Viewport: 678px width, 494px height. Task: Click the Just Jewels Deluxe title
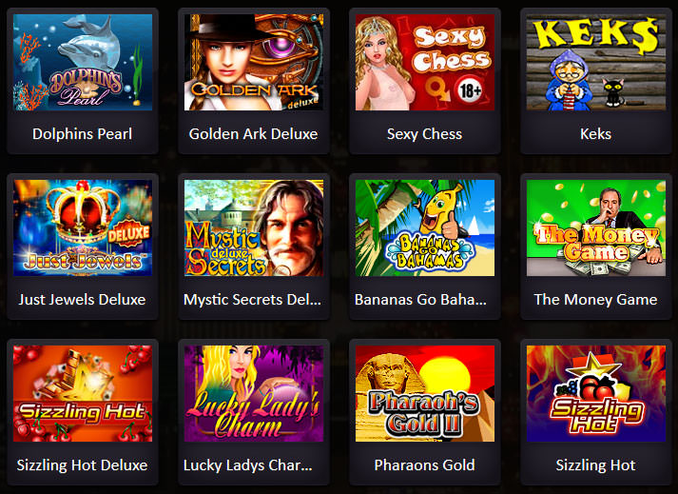click(x=82, y=300)
